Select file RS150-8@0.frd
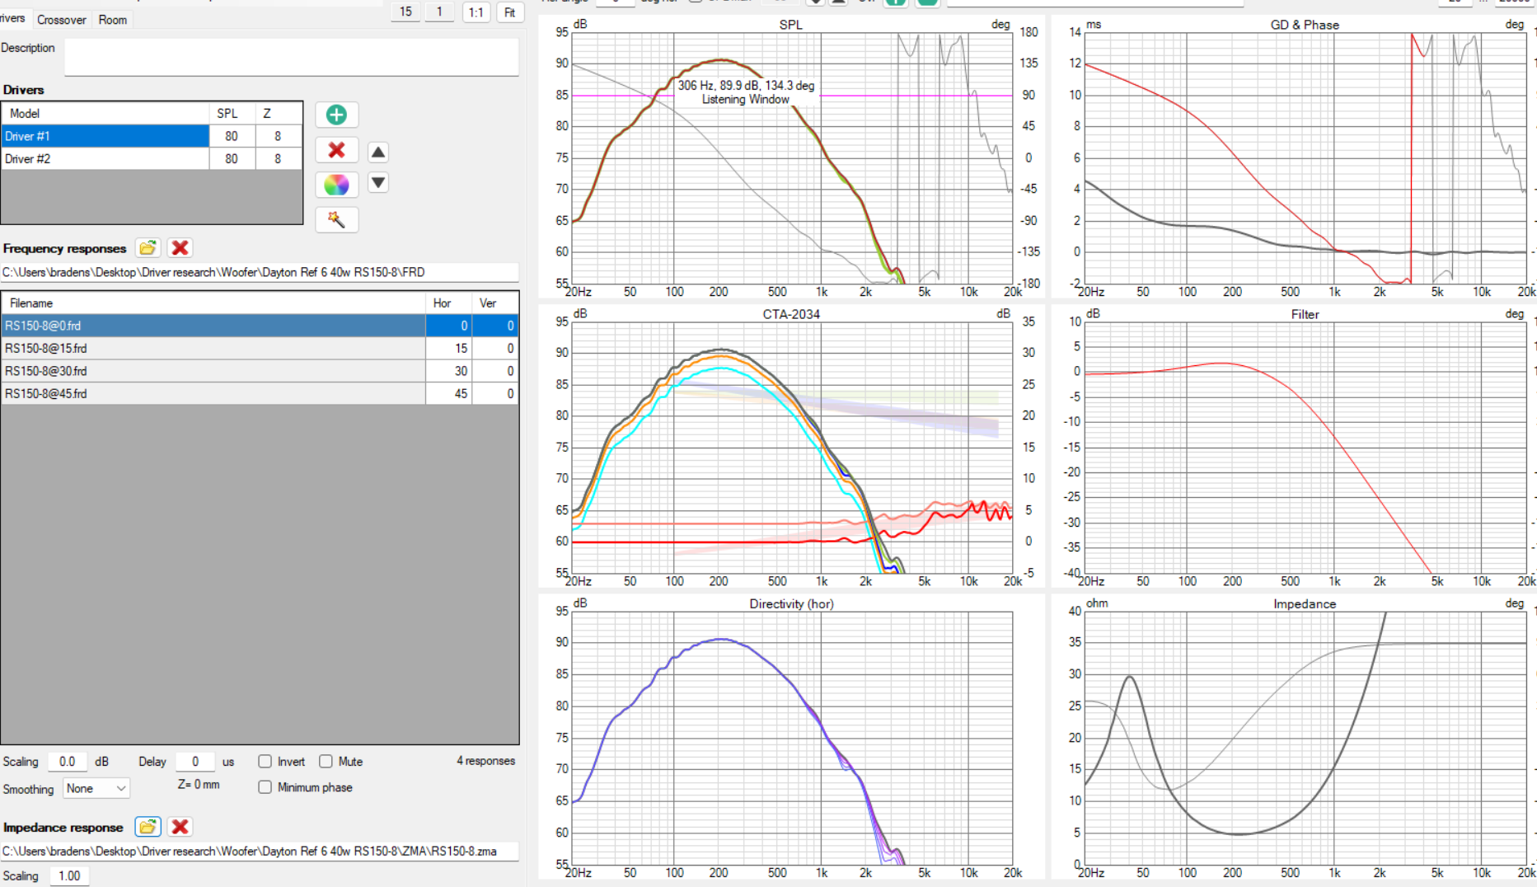The image size is (1537, 887). click(213, 326)
